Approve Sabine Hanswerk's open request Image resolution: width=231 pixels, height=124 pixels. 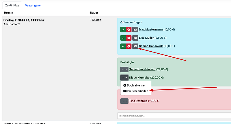(x=123, y=46)
